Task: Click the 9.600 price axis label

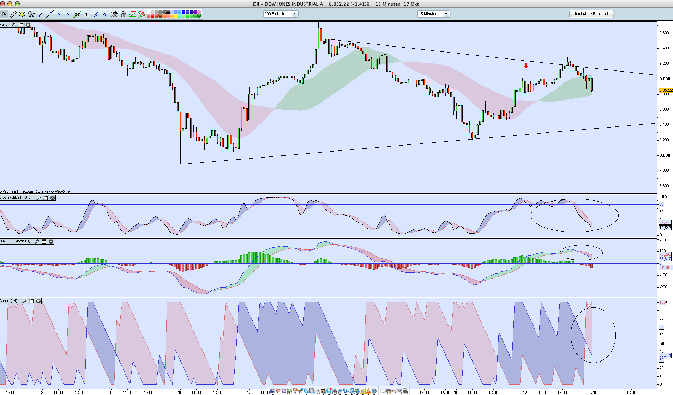Action: coord(664,33)
